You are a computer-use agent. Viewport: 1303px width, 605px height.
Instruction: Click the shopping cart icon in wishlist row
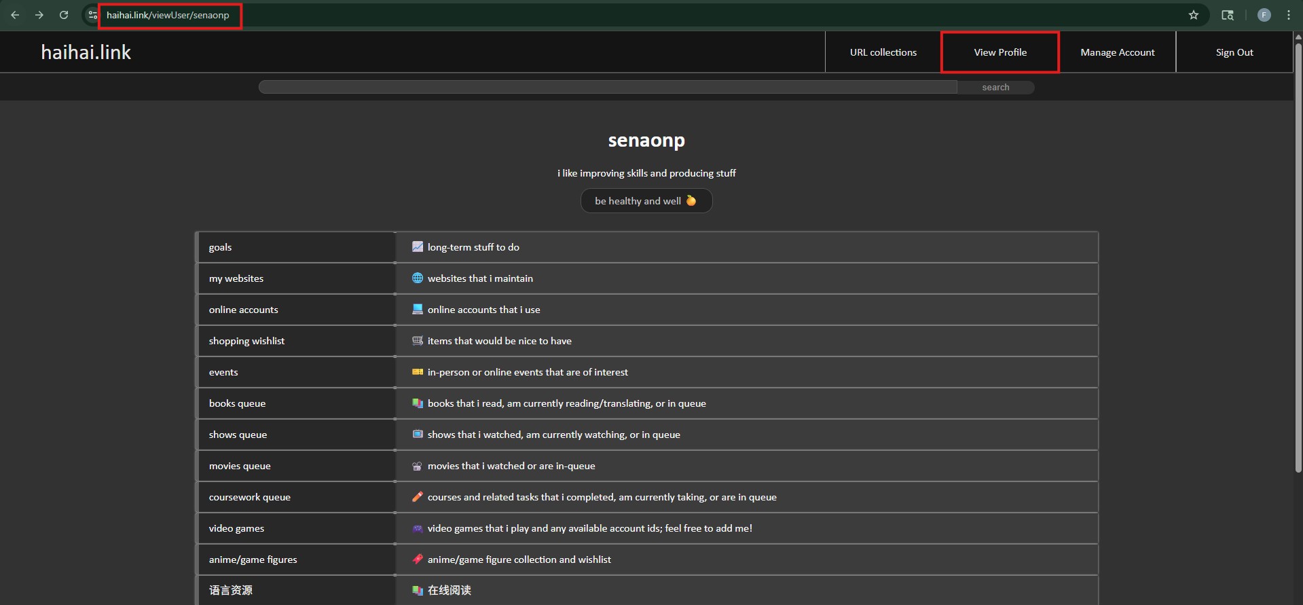pyautogui.click(x=418, y=341)
